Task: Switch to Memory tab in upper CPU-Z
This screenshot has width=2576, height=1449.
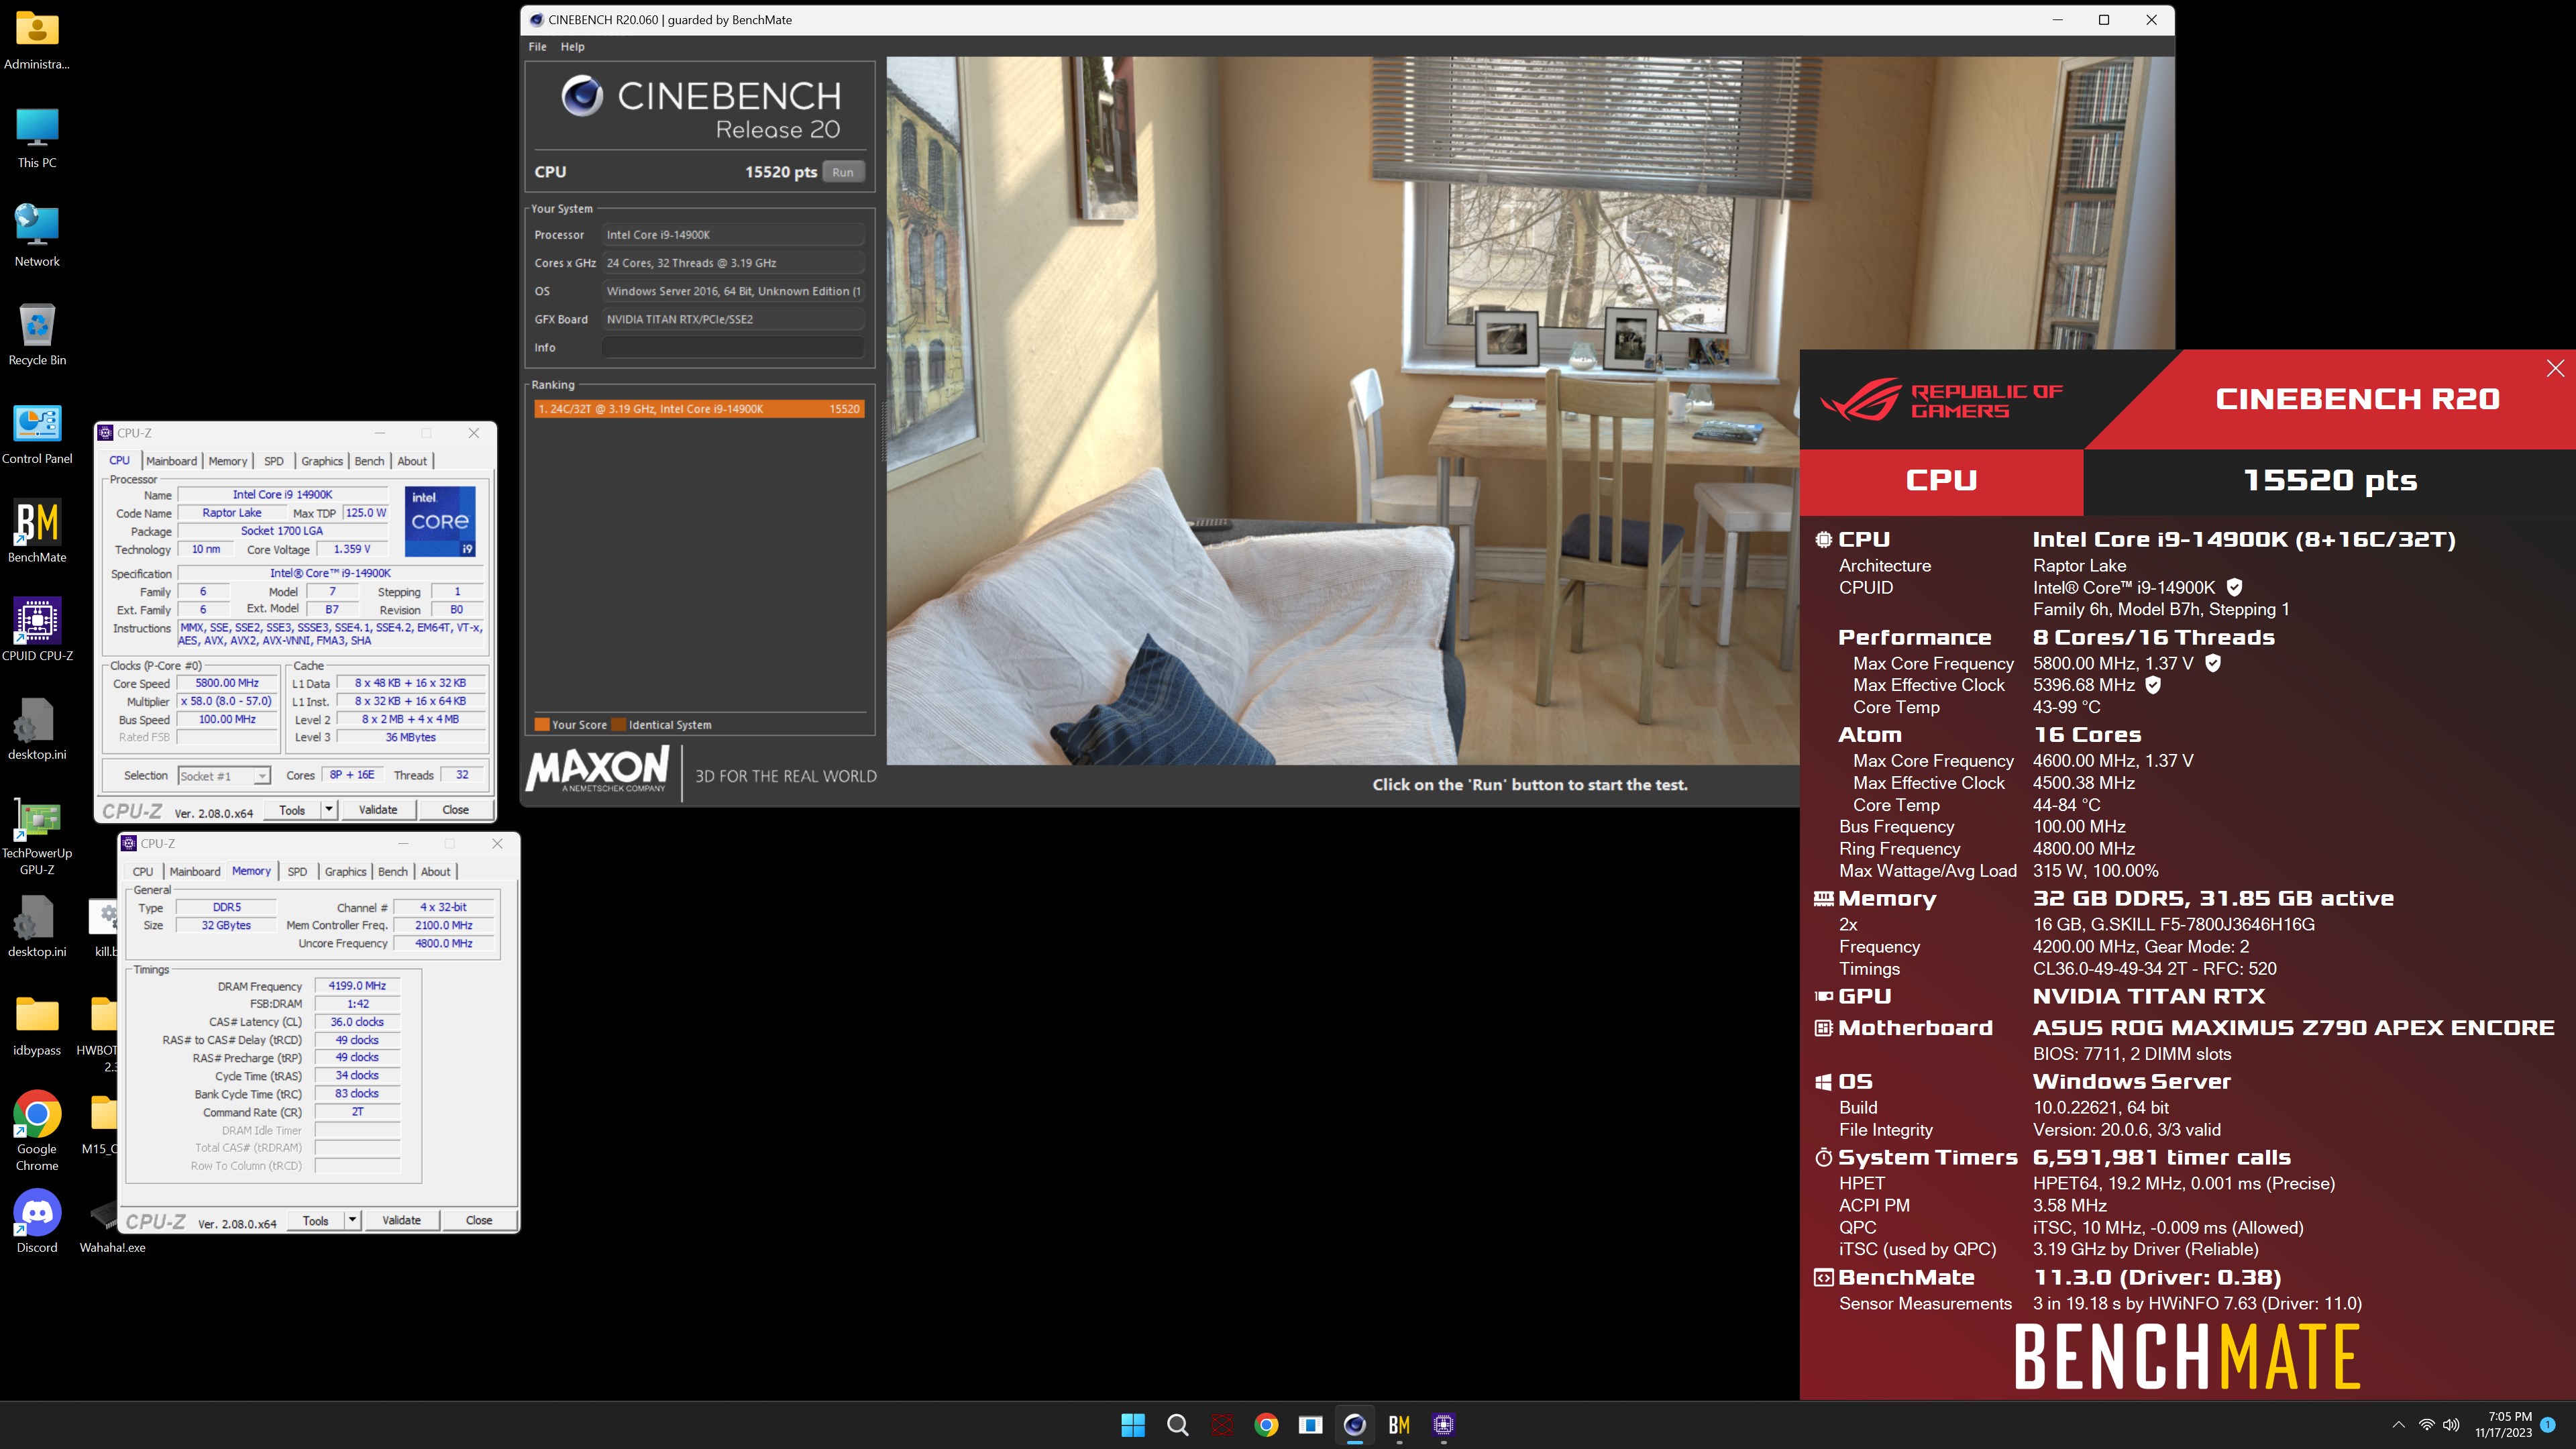Action: 227,461
